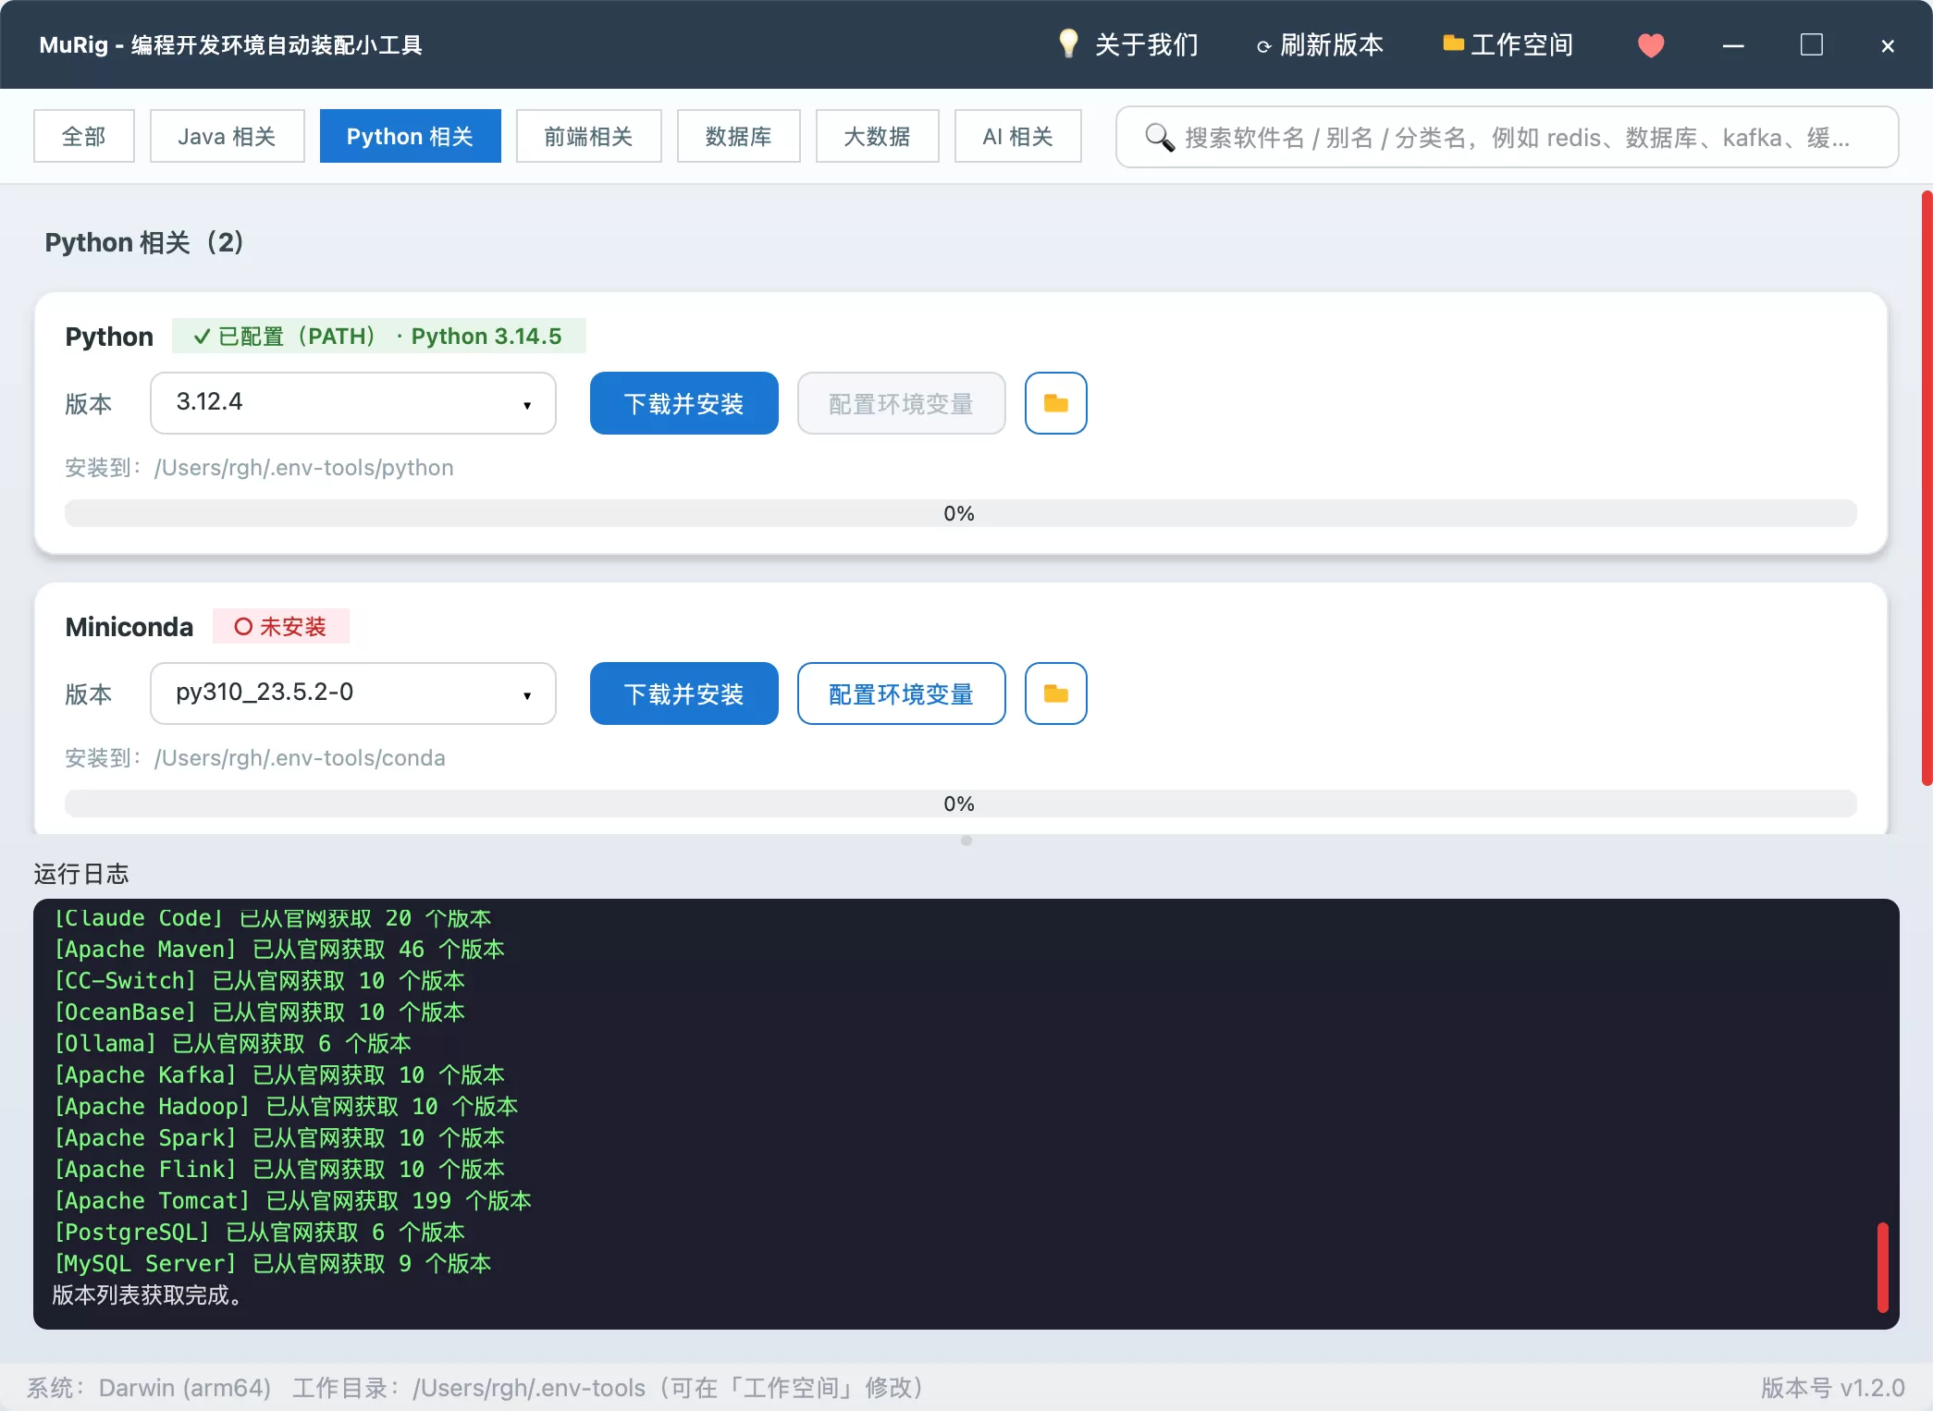The width and height of the screenshot is (1933, 1411).
Task: Click the run log red scrollbar
Action: [x=1883, y=1267]
